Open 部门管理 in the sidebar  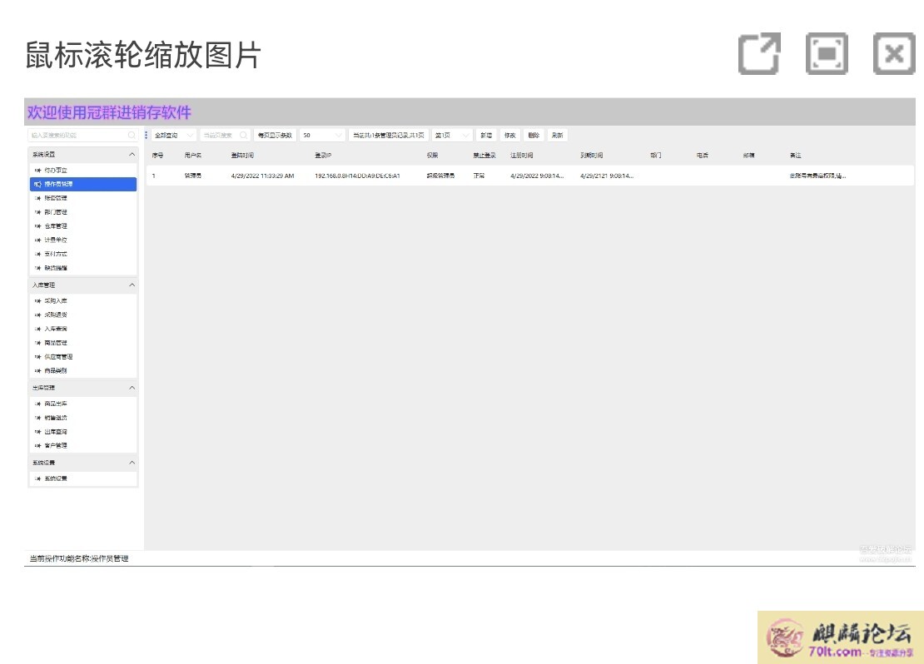point(82,212)
